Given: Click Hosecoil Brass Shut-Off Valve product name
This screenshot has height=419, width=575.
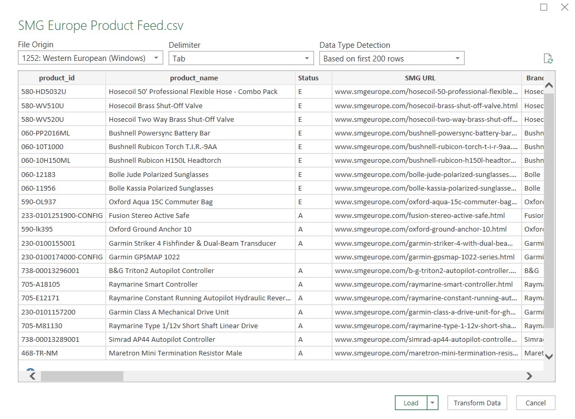Looking at the screenshot, I should pos(200,106).
